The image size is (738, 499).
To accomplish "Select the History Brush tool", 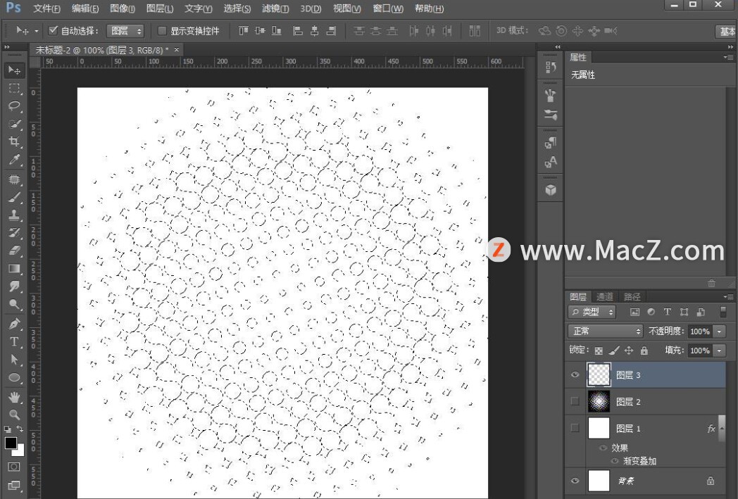I will tap(14, 233).
